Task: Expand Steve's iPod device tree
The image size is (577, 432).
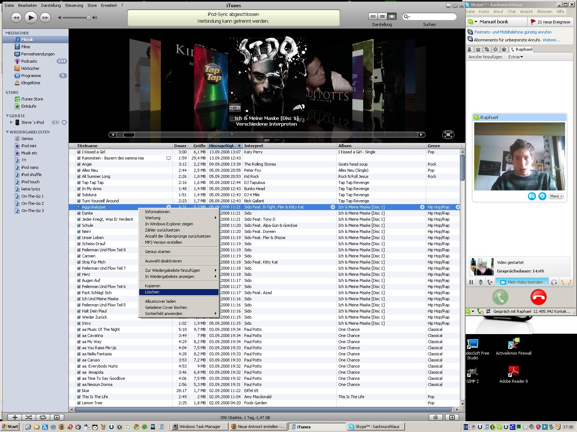Action: click(x=11, y=122)
